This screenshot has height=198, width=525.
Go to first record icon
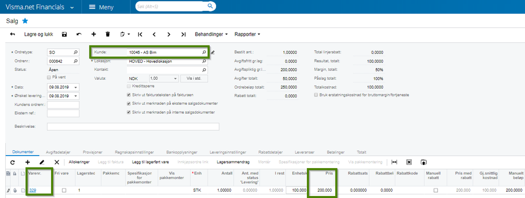point(140,35)
